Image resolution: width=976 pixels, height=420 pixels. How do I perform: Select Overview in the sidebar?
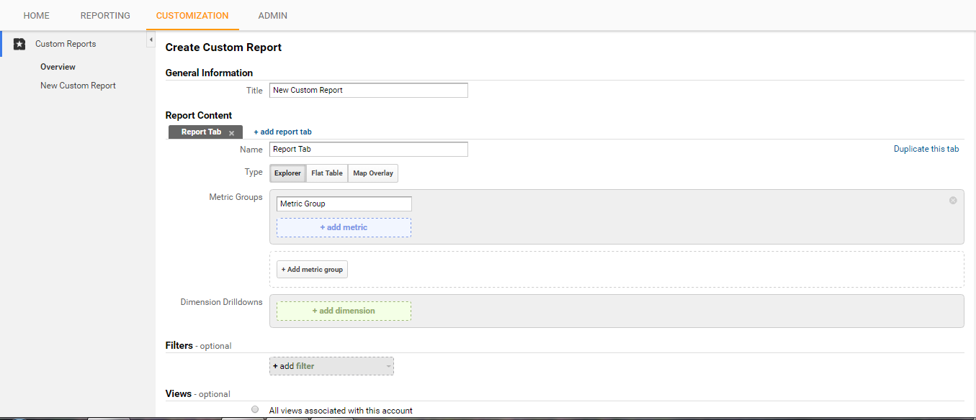click(58, 67)
